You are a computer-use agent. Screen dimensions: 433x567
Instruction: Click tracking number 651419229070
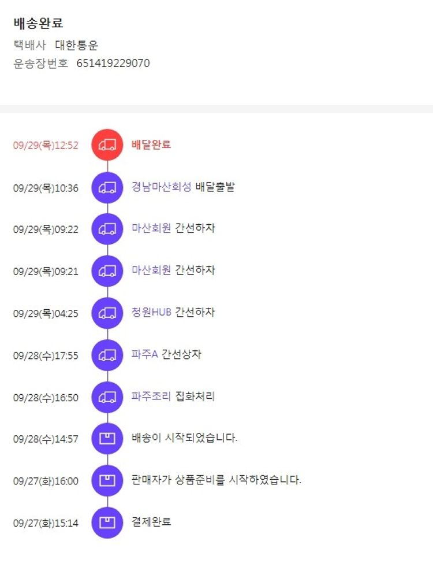[113, 64]
